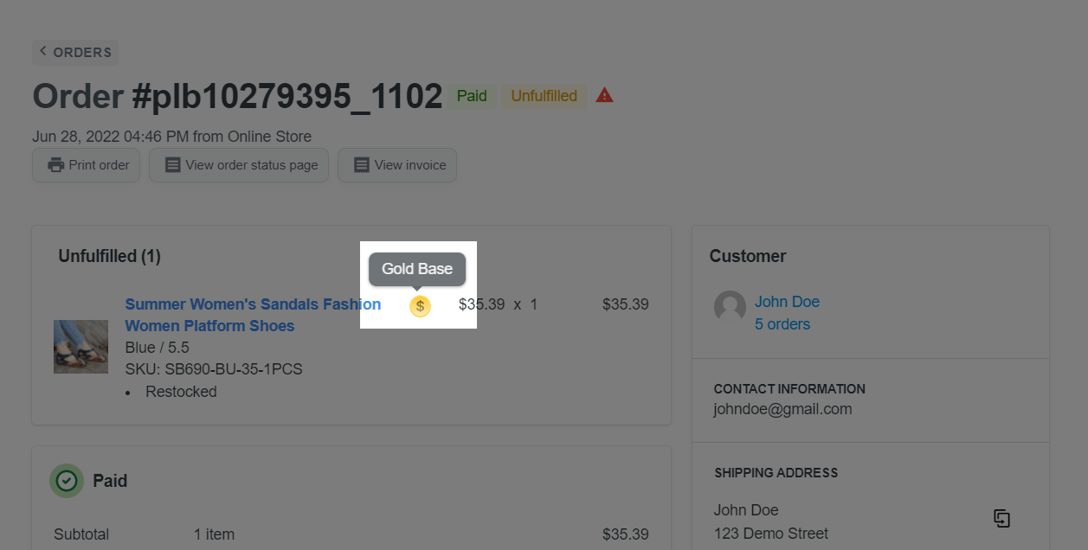Click the customer avatar icon

click(730, 306)
